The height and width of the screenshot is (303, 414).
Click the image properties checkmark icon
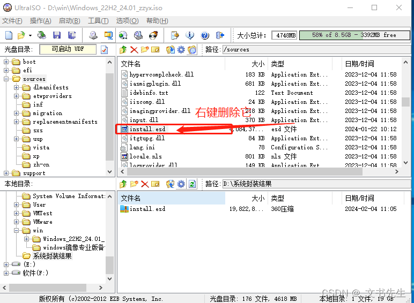pos(105,50)
